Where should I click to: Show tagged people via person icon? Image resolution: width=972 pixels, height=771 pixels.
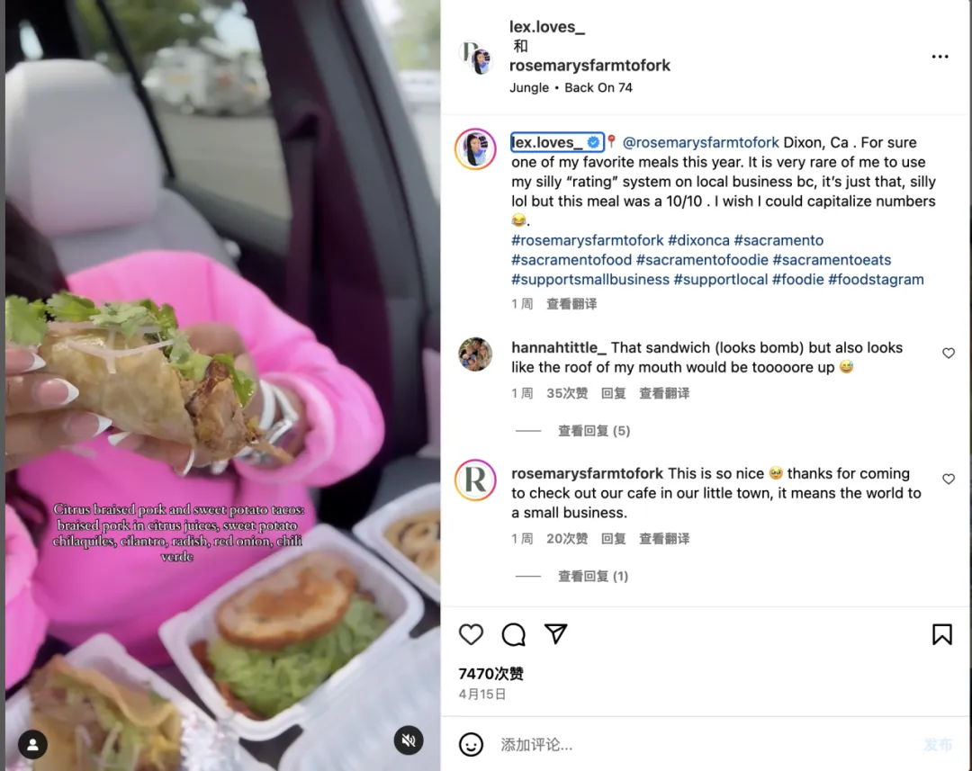coord(33,744)
